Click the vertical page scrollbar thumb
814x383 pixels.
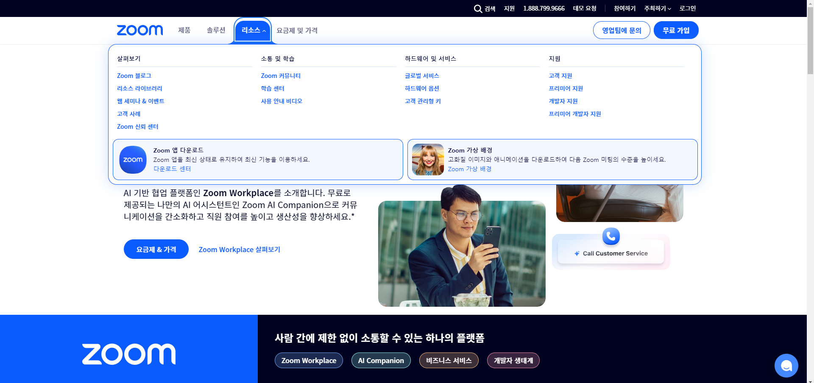coord(810,40)
